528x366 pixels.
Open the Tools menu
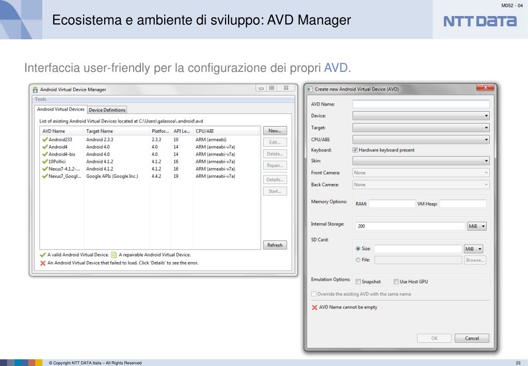tap(40, 99)
